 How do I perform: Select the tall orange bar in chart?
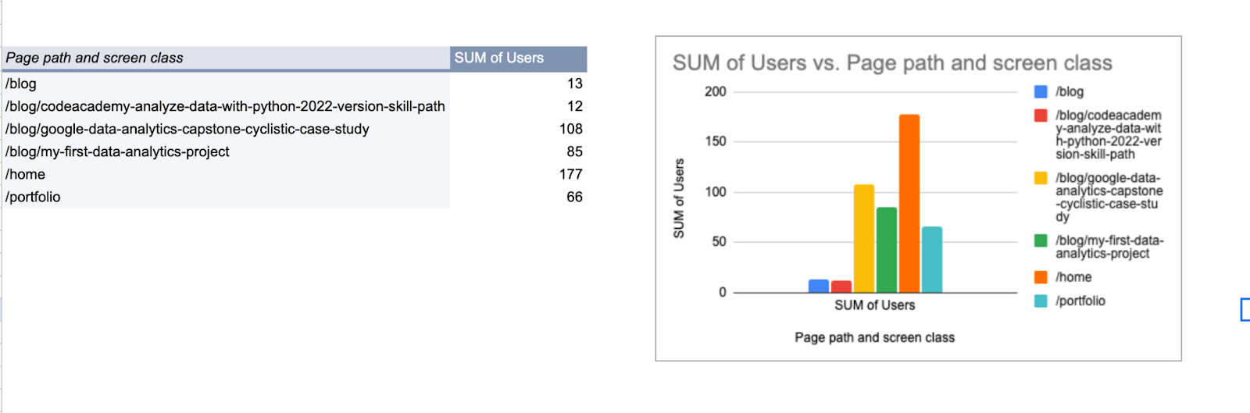[909, 203]
